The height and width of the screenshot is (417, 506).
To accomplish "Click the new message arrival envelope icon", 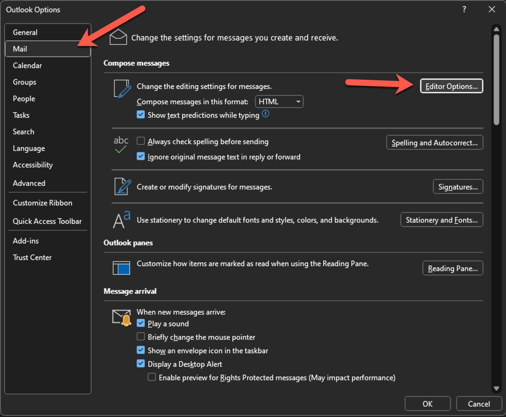I will (x=121, y=317).
